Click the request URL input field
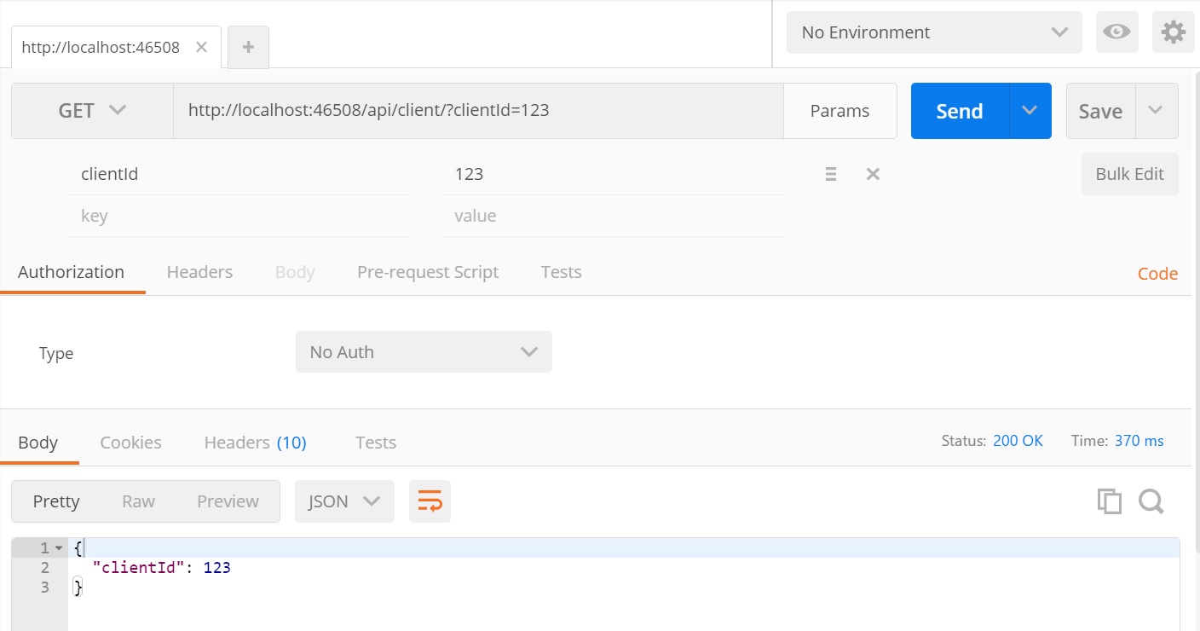This screenshot has width=1200, height=631. (477, 110)
